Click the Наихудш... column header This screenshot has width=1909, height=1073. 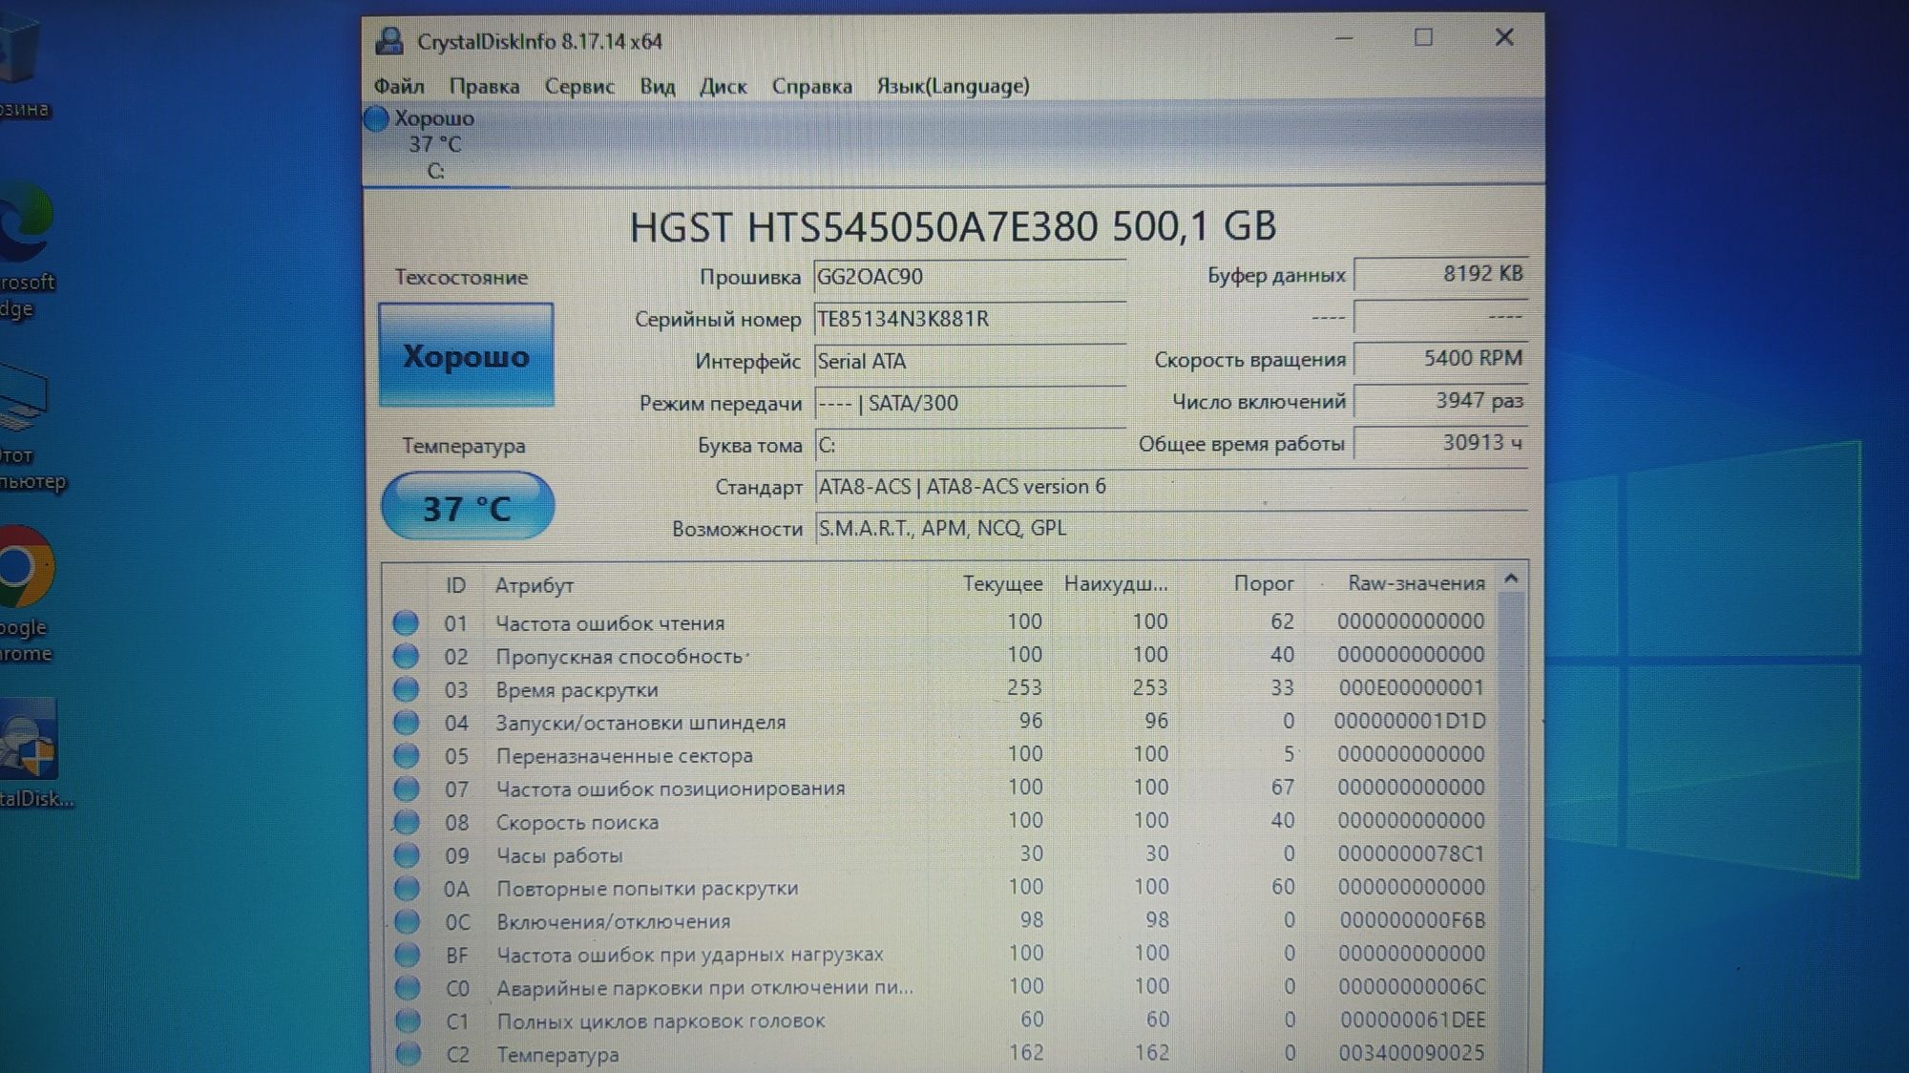(1116, 583)
